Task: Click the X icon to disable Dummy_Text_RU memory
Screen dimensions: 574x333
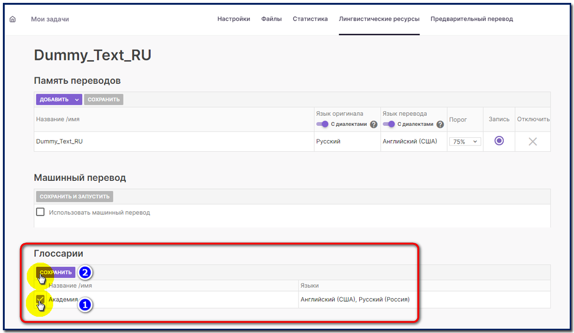Action: coord(532,142)
